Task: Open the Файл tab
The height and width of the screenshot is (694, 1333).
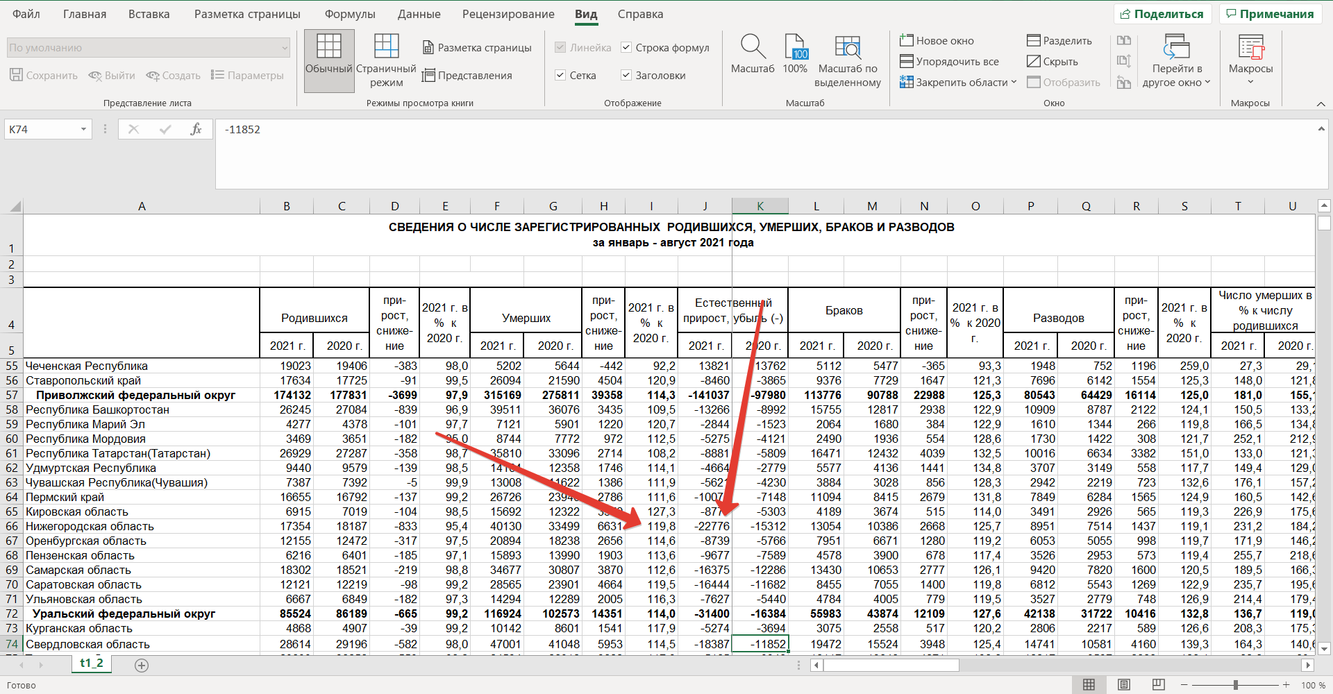Action: click(x=26, y=14)
